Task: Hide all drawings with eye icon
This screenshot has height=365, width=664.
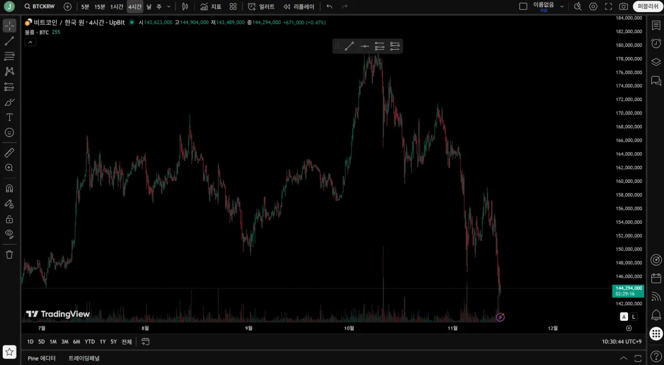Action: click(x=9, y=234)
